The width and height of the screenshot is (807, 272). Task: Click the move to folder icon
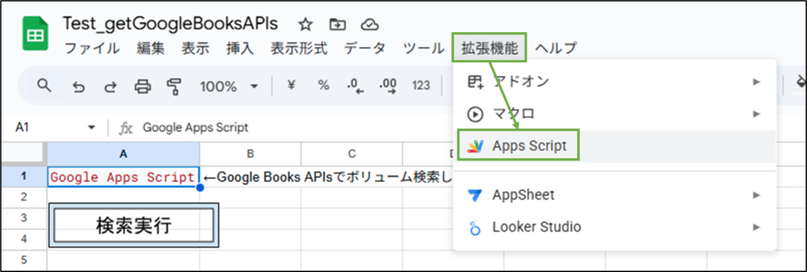click(338, 24)
